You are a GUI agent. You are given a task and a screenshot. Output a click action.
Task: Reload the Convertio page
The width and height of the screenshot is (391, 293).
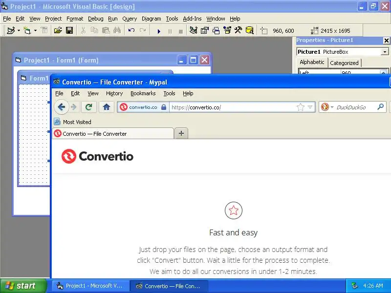click(88, 107)
